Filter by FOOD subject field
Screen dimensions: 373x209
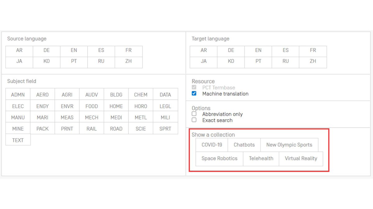pyautogui.click(x=91, y=106)
